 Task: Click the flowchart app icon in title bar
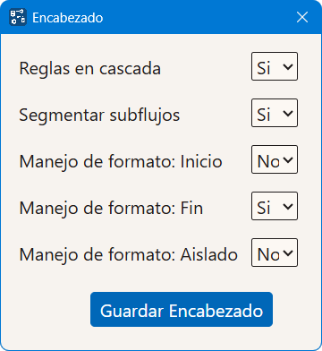point(18,17)
